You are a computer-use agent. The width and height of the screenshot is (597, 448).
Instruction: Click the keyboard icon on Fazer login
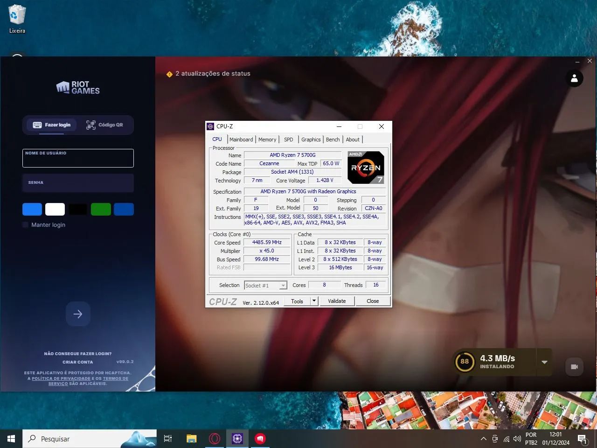point(38,125)
